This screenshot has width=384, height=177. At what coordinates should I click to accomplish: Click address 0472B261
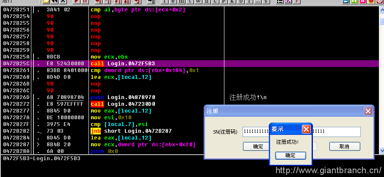pyautogui.click(x=16, y=70)
